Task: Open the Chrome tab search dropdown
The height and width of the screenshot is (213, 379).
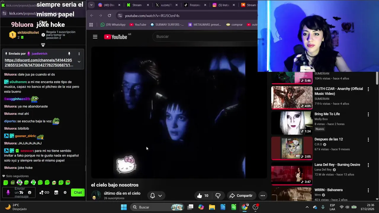Action: click(91, 5)
